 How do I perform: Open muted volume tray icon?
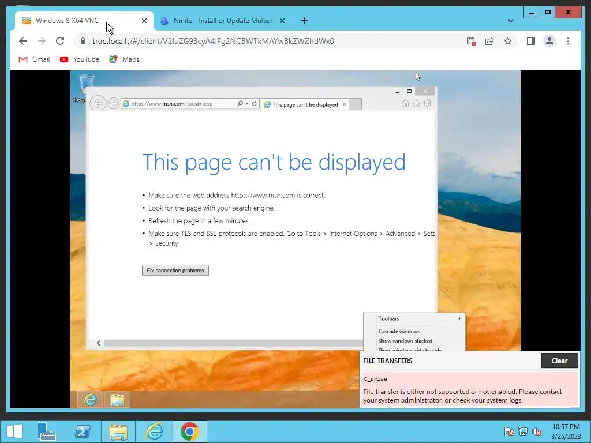(537, 431)
